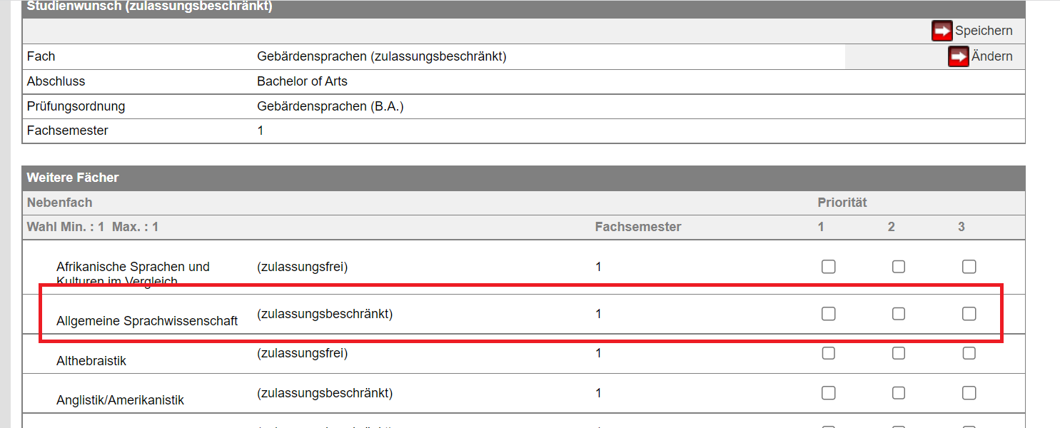Check Priorität 3 for Allgemeine Sprachwissenschaft
This screenshot has height=428, width=1060.
coord(969,313)
